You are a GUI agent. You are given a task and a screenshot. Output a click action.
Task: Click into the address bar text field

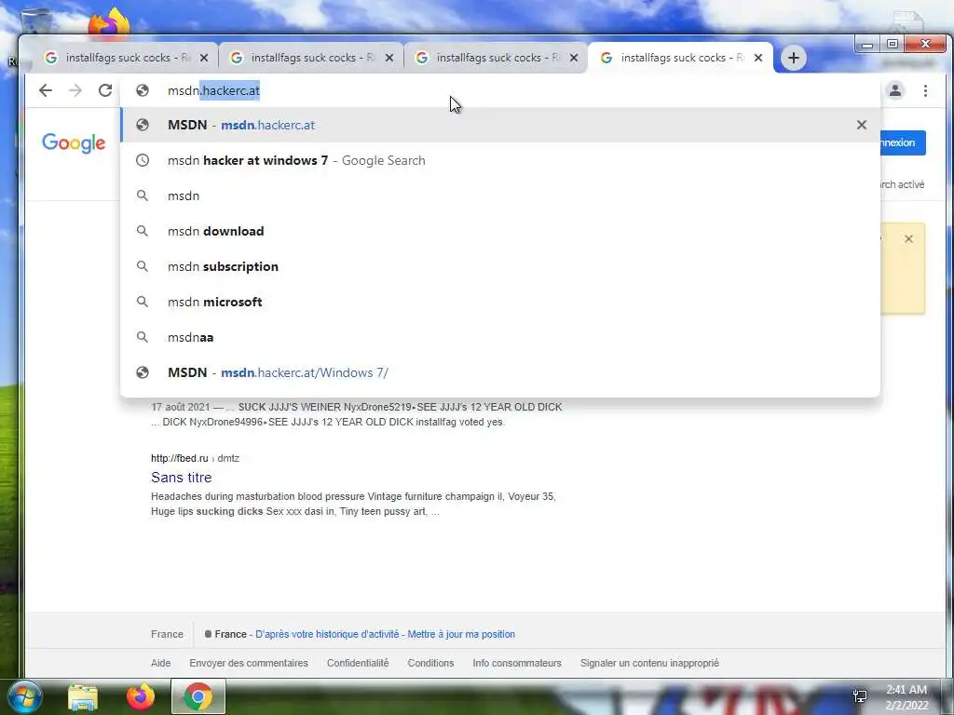coord(500,90)
